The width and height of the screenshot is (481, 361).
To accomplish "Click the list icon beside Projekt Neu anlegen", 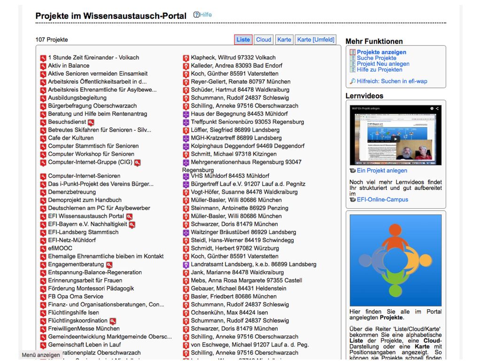I will click(x=352, y=64).
